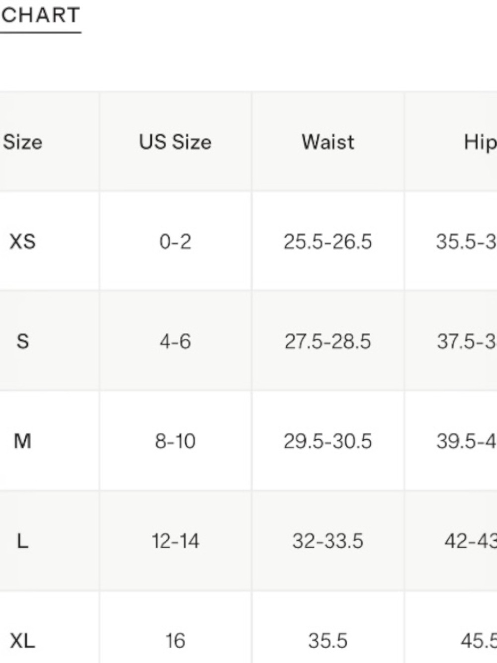Click the 27.5-28.5 waist cell
The height and width of the screenshot is (663, 497).
click(x=328, y=341)
